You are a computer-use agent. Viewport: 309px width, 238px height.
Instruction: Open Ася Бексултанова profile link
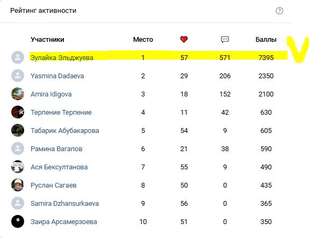(x=59, y=167)
